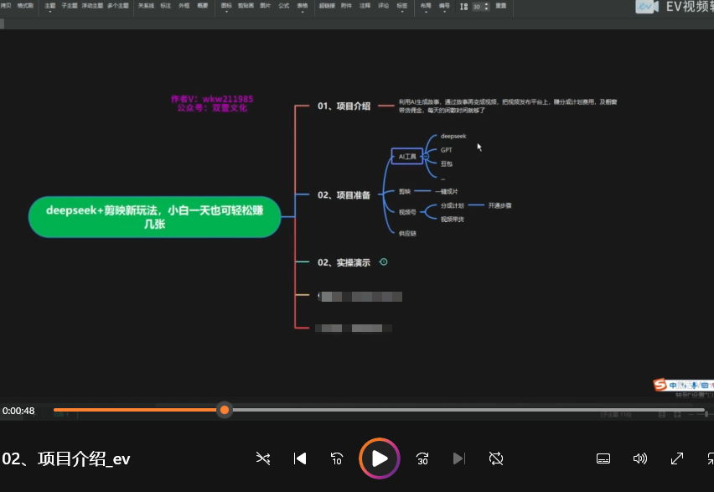Click the purple 作者V: wkw211985 text

pos(212,99)
